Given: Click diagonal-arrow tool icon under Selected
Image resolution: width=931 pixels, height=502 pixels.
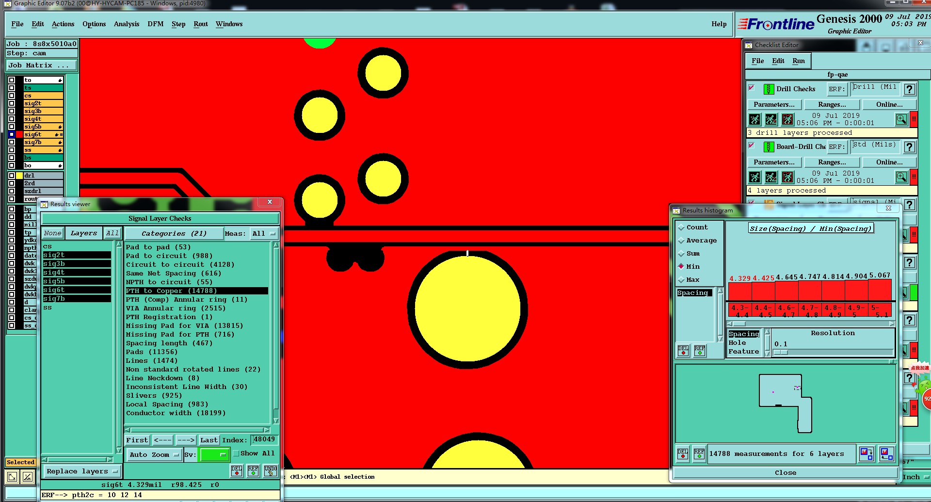Looking at the screenshot, I should [x=13, y=477].
